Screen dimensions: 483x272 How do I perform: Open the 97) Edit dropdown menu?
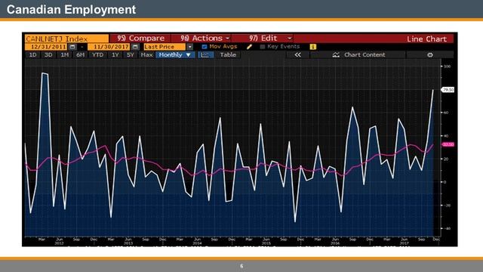tap(270, 39)
